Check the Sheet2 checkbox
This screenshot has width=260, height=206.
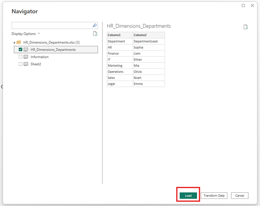[x=20, y=64]
